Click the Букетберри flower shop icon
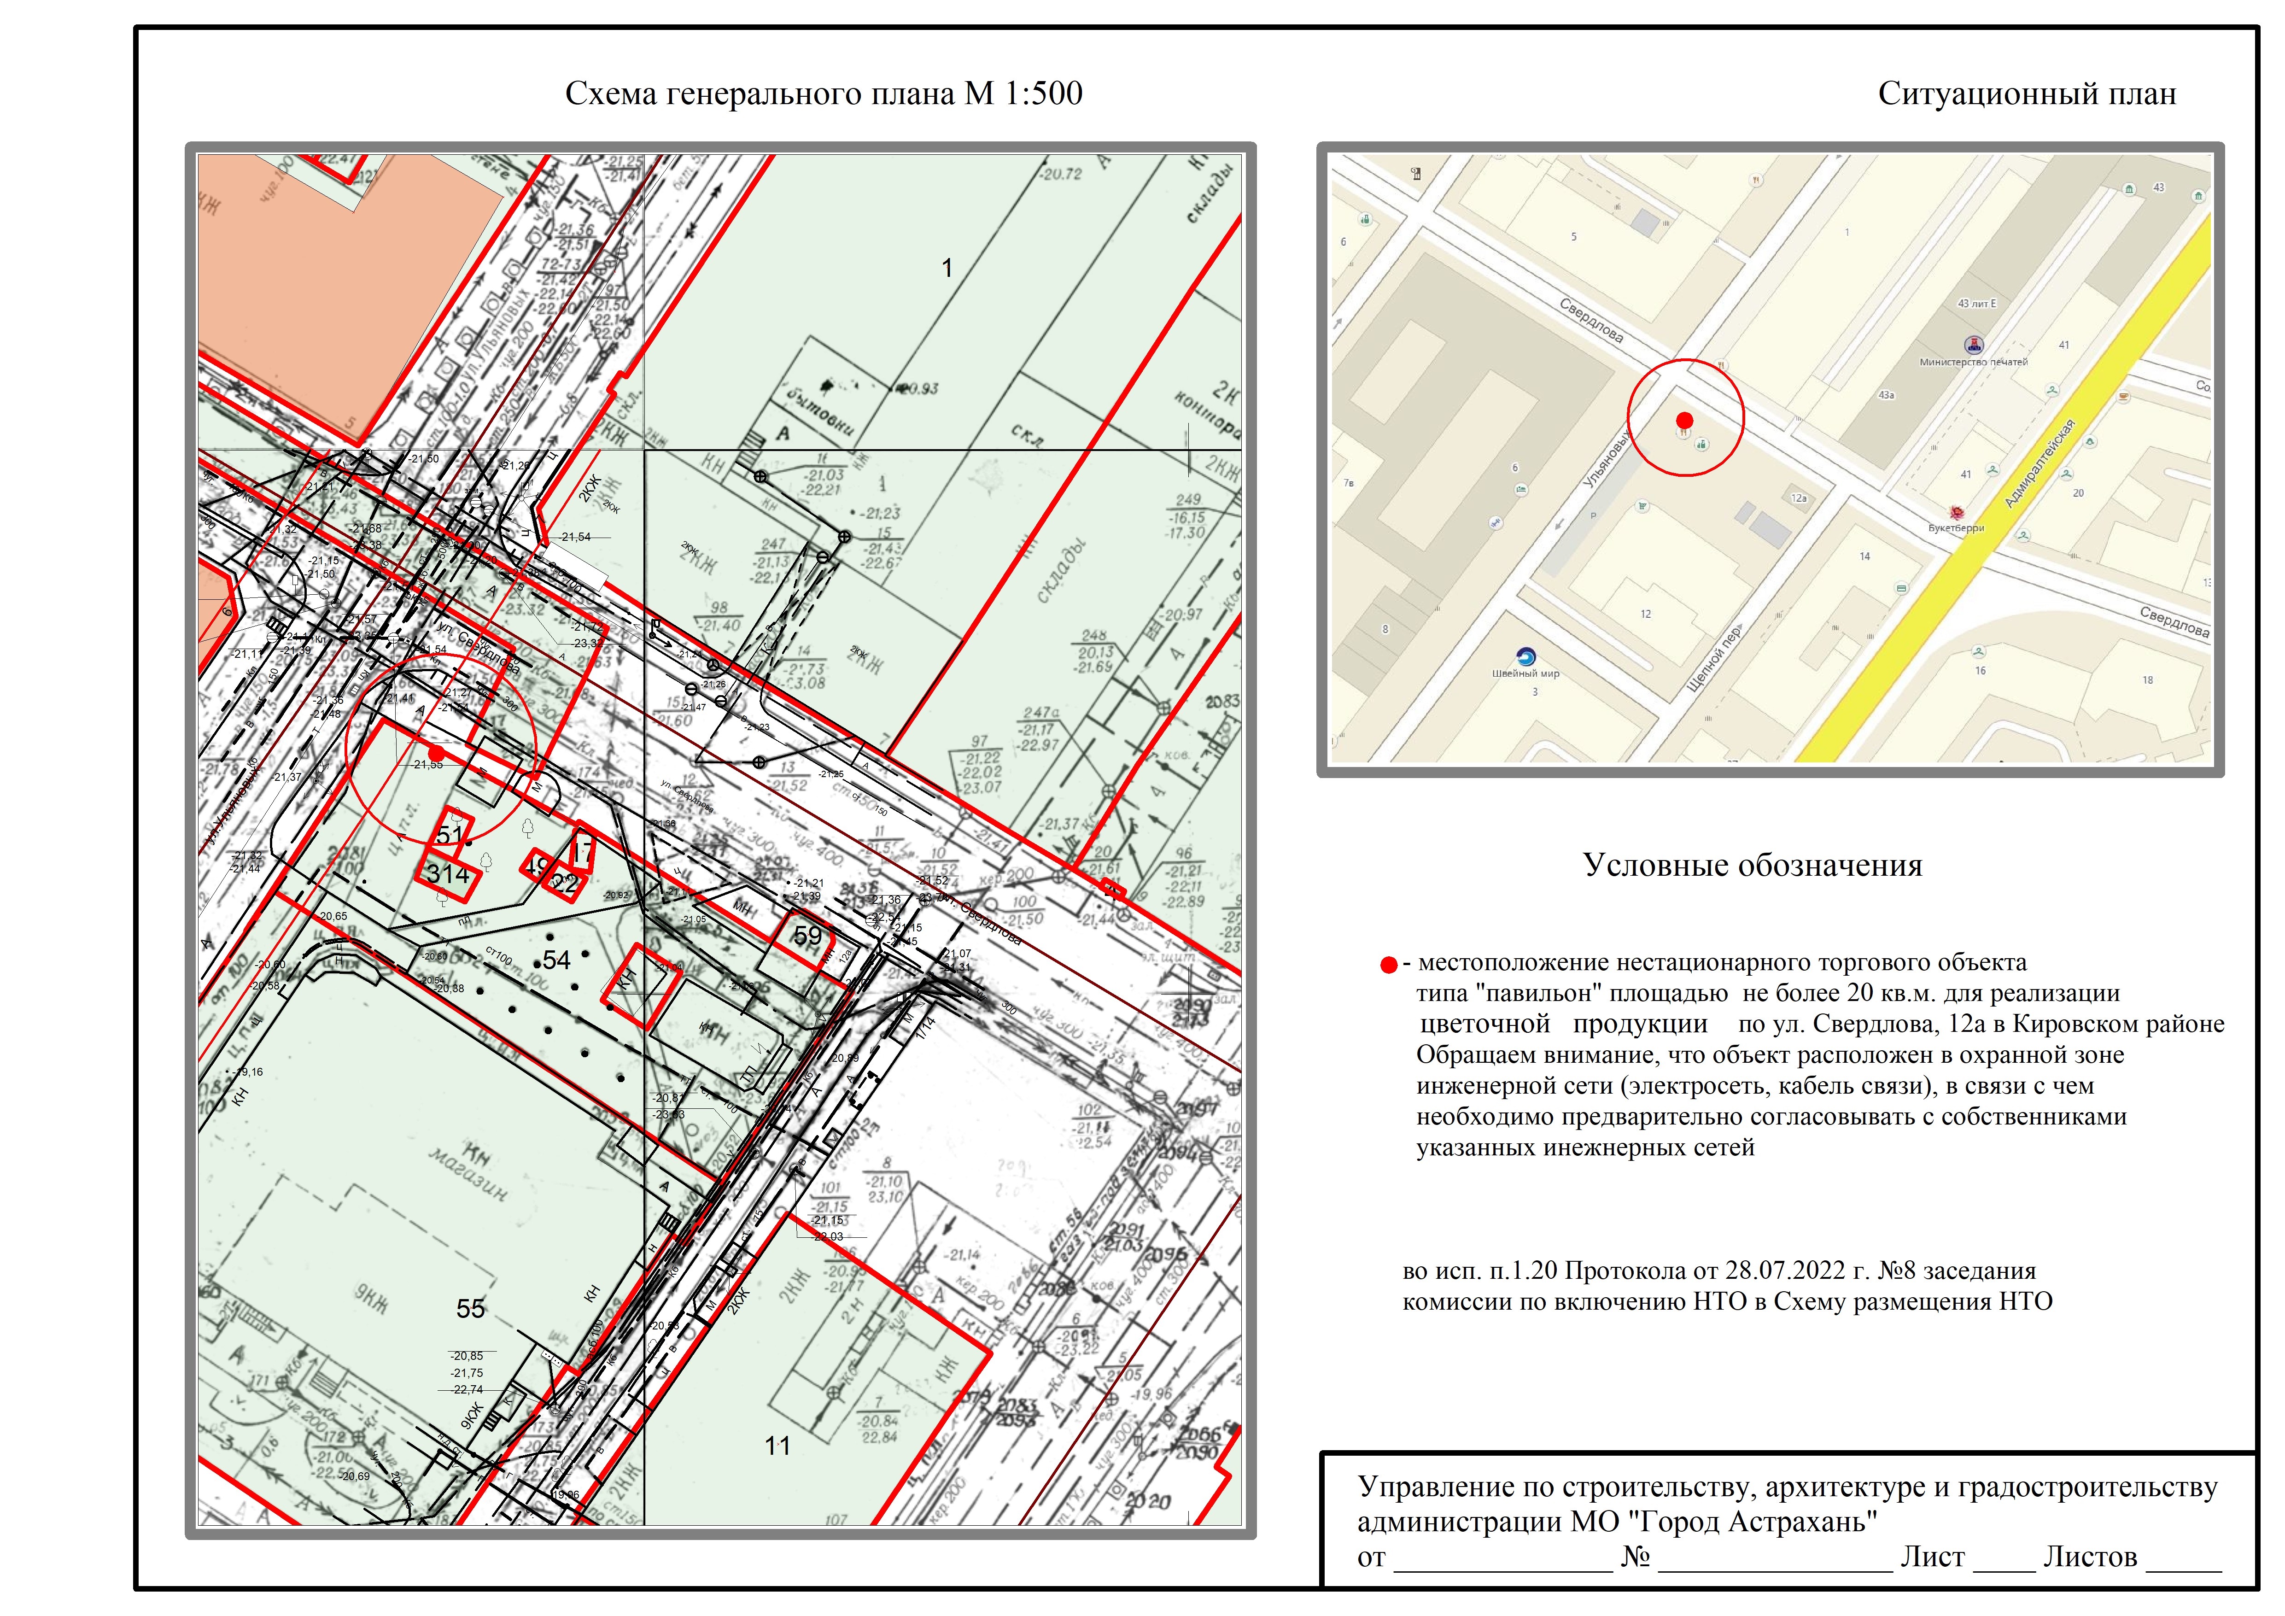This screenshot has height=1616, width=2285. [x=1957, y=512]
